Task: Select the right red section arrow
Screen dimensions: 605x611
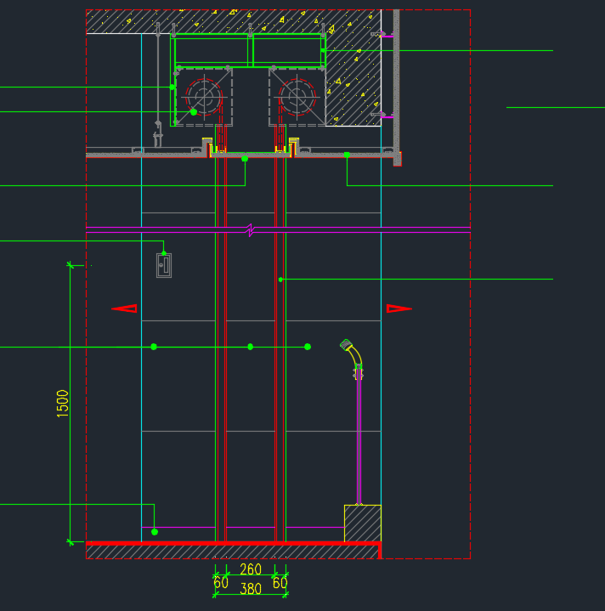Action: pyautogui.click(x=399, y=308)
